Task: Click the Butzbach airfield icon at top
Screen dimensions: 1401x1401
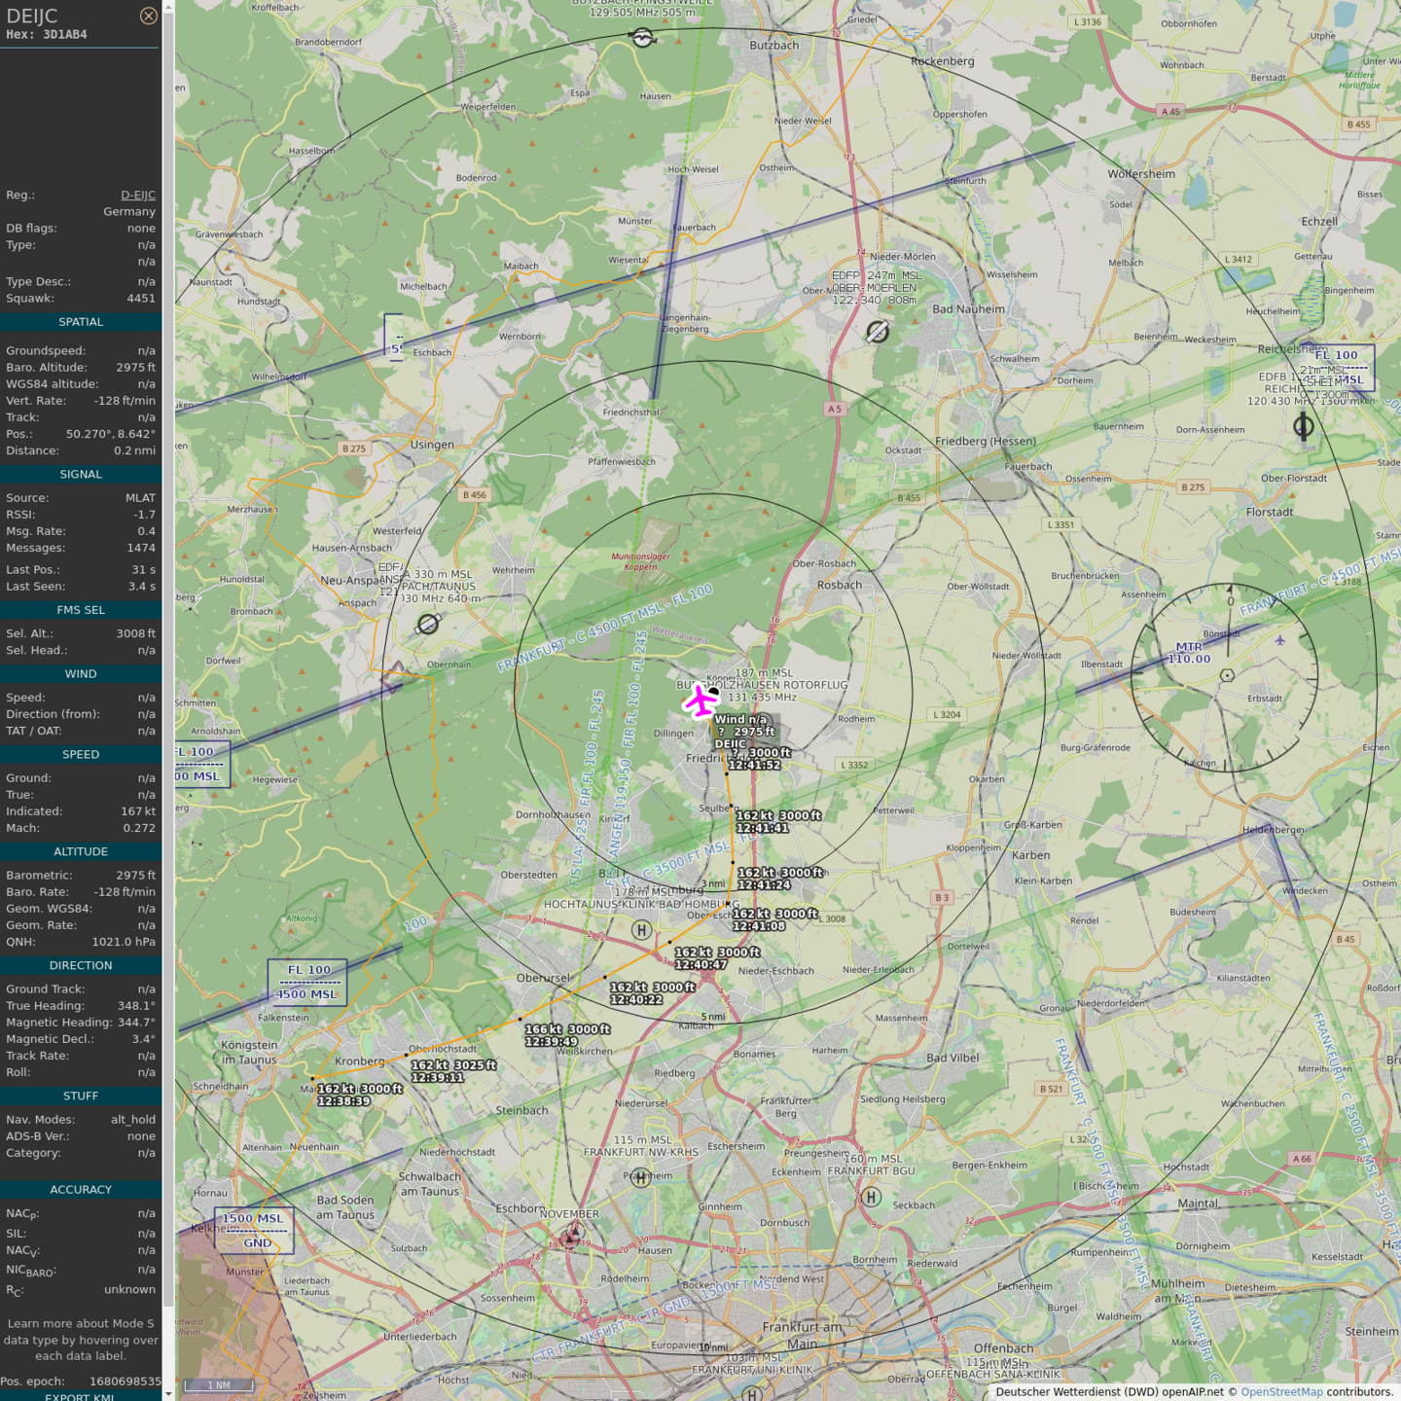Action: coord(642,38)
